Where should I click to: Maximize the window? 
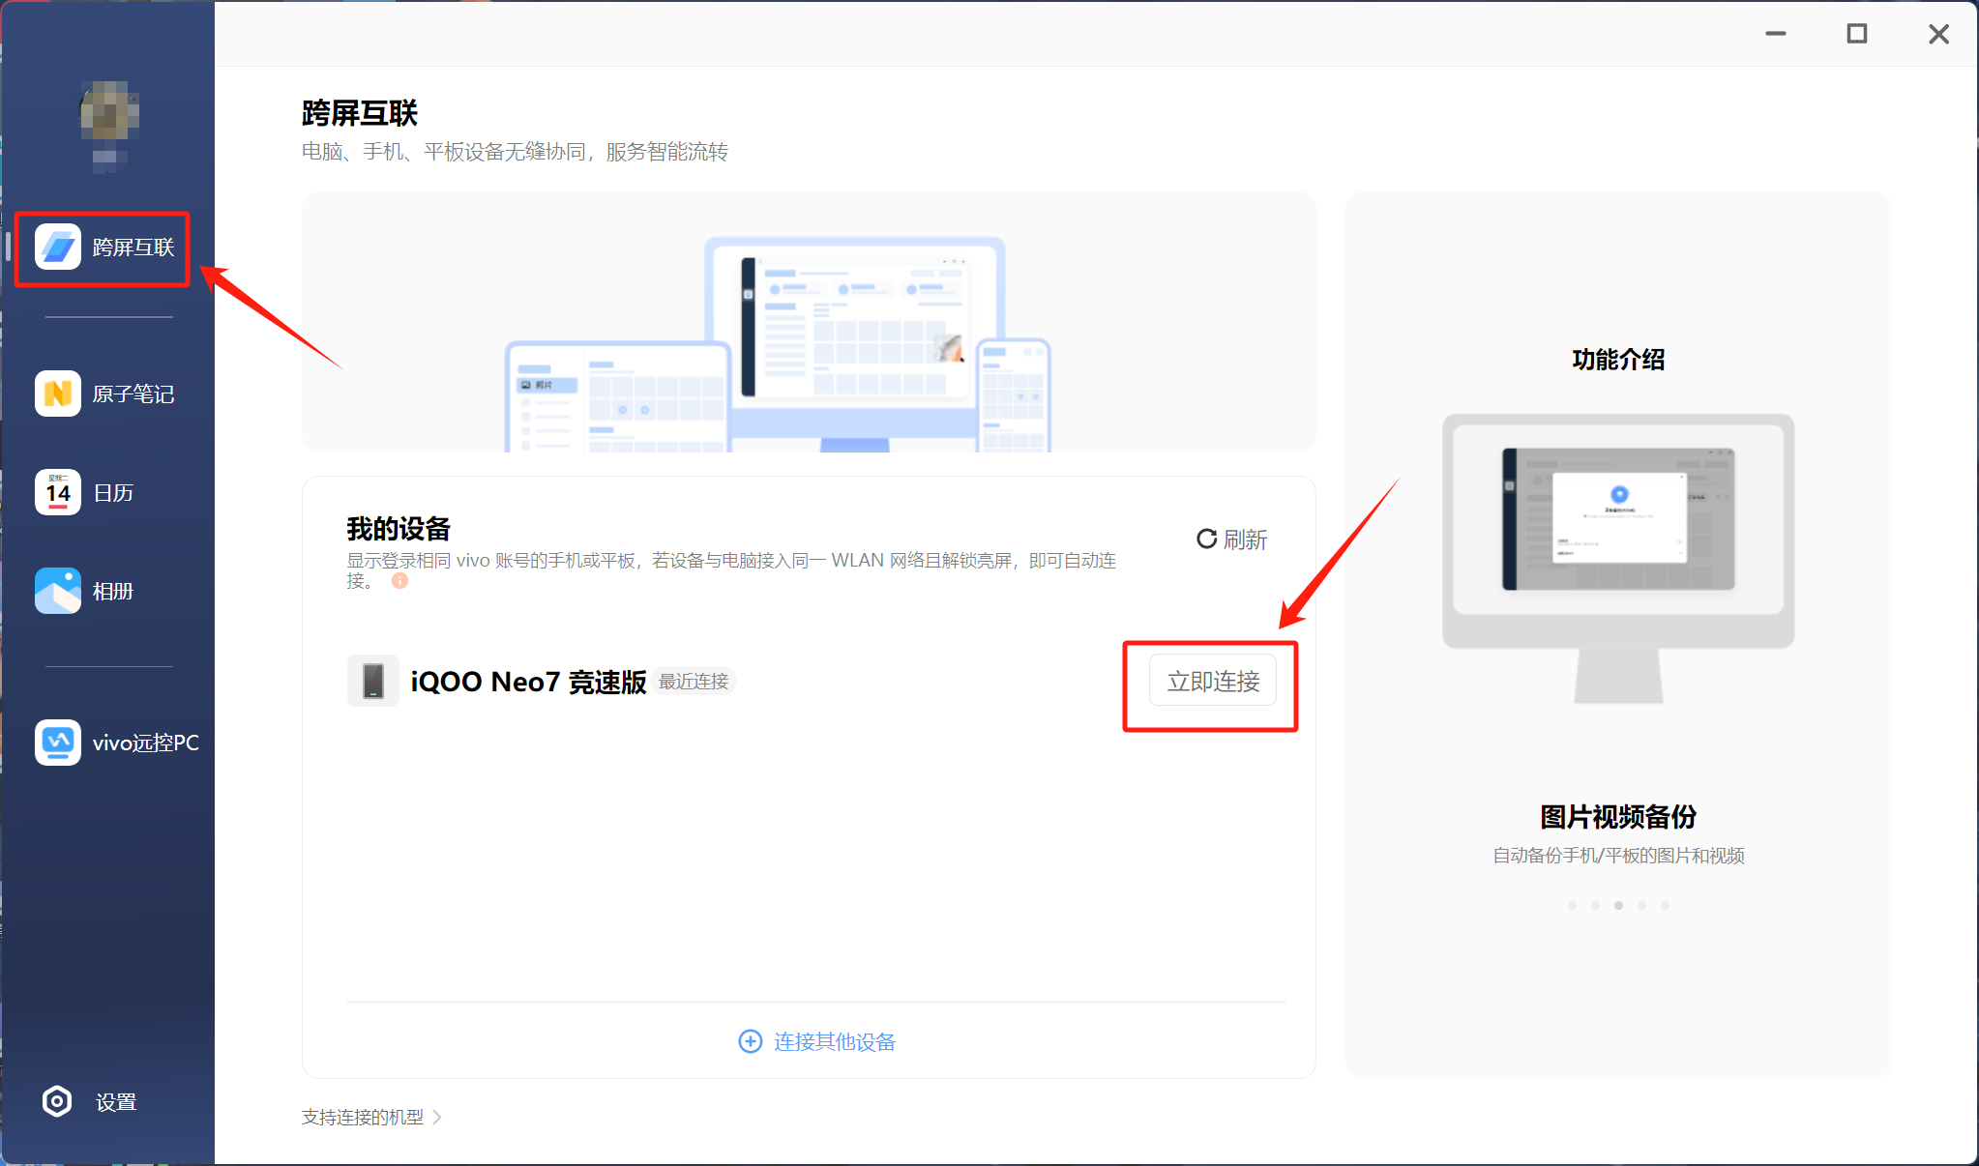(x=1857, y=34)
